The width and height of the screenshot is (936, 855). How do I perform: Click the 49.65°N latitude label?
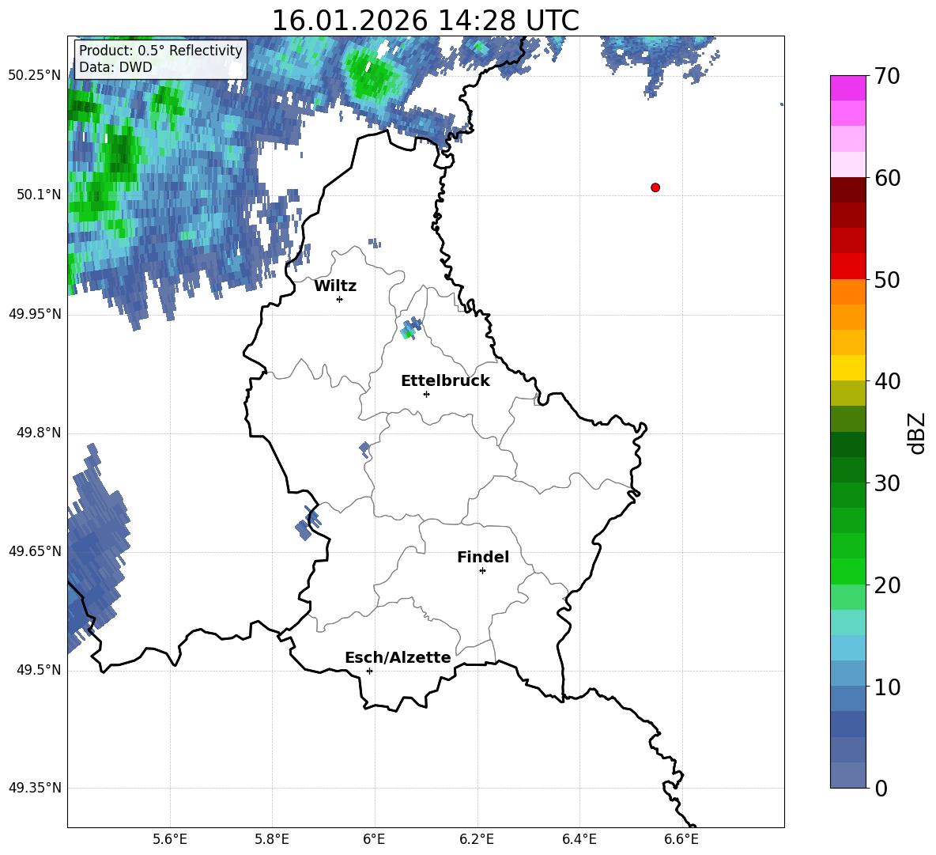(x=35, y=551)
